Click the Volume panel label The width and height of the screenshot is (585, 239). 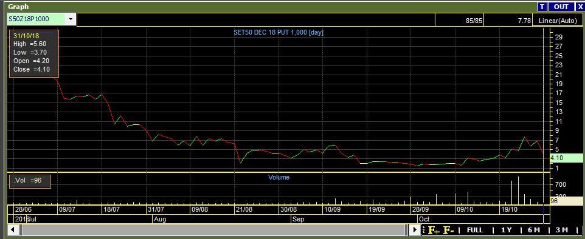pos(279,177)
